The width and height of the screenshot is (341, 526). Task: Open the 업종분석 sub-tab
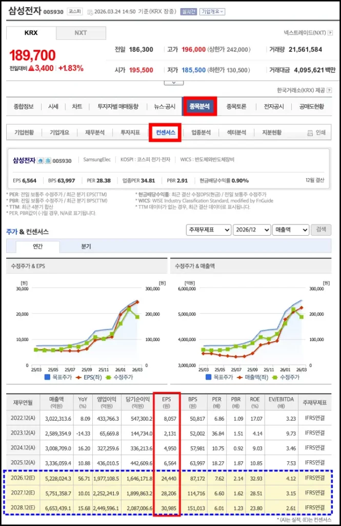tap(201, 133)
